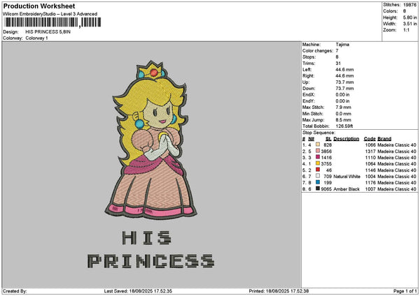Select the Natural White color swatch

tap(318, 176)
